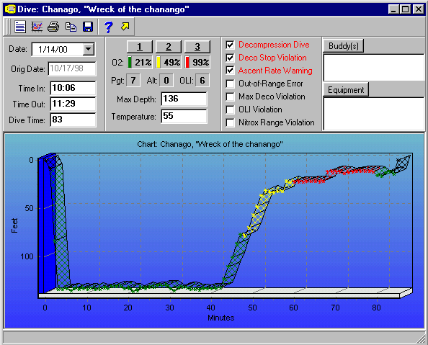Click the Buddy(s) button
Viewport: 428px width, 345px height.
pyautogui.click(x=344, y=46)
